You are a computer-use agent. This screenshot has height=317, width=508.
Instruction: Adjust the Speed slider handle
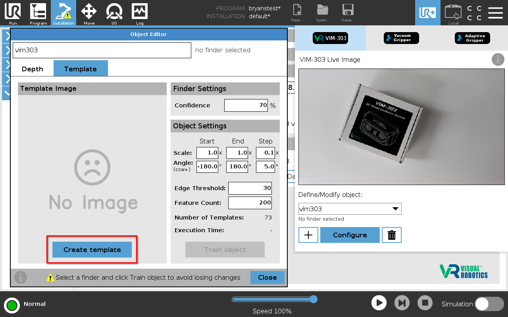314,299
